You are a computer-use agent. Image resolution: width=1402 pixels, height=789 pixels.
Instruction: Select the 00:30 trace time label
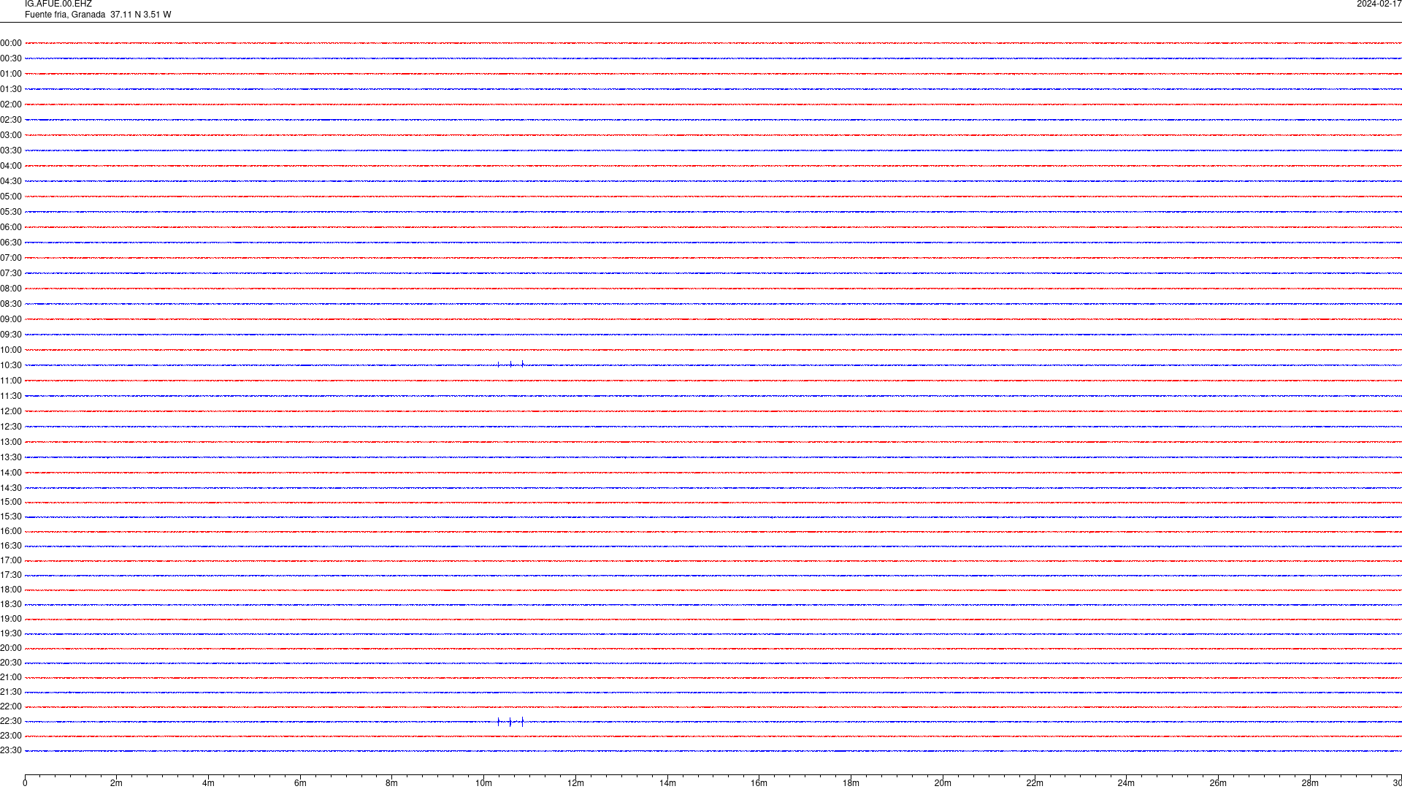tap(11, 58)
